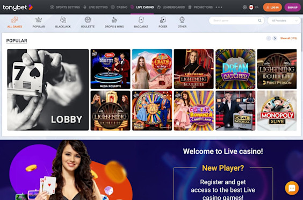This screenshot has width=303, height=200.
Task: Open settings gear icon
Action: click(x=244, y=8)
